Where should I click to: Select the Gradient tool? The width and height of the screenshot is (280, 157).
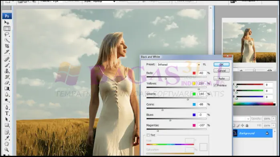(7, 89)
